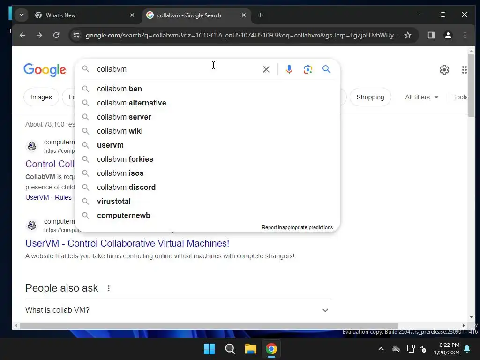Click the horizontal scrollbar thumb
This screenshot has width=480, height=360.
[209, 325]
